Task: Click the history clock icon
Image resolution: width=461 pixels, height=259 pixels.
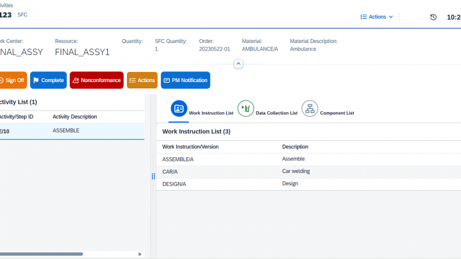Action: [x=433, y=17]
